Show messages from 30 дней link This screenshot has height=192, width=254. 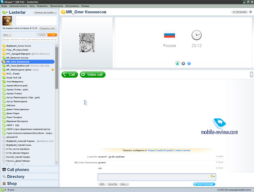168,150
